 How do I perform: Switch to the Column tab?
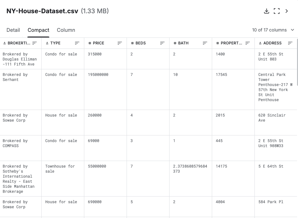66,30
